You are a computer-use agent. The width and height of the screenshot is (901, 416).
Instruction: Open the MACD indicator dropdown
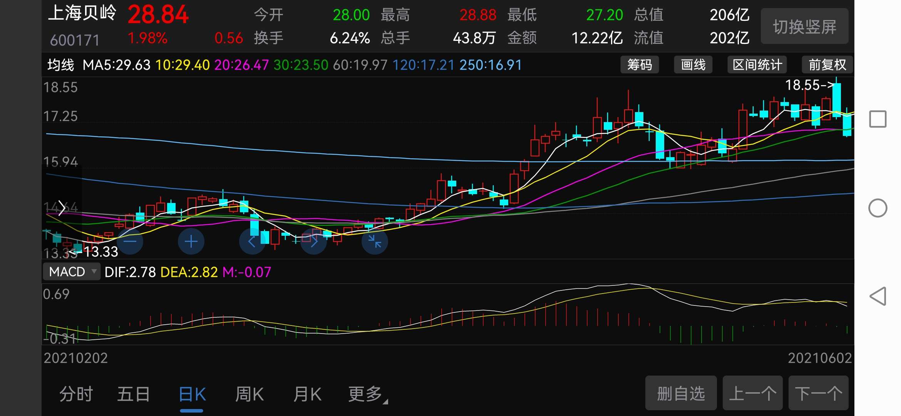72,272
